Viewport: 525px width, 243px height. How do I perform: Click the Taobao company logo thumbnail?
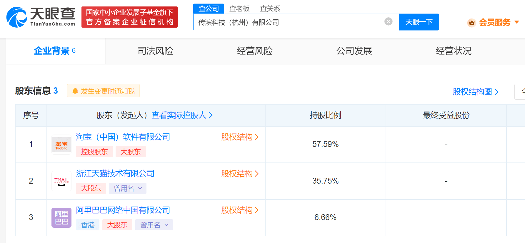(x=61, y=145)
